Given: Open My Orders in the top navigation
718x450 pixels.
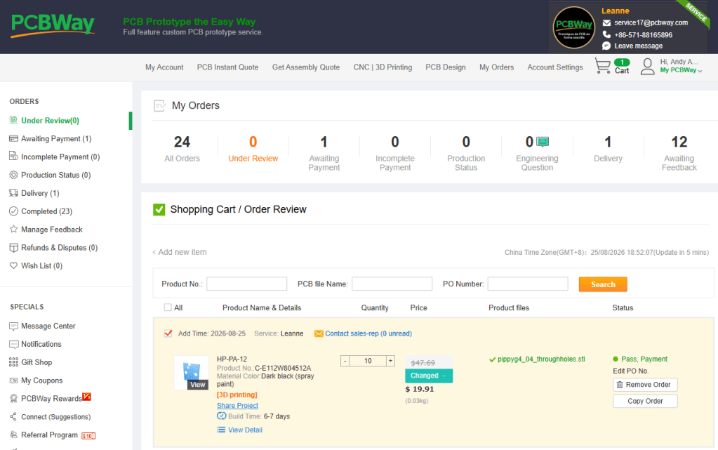Looking at the screenshot, I should (496, 67).
